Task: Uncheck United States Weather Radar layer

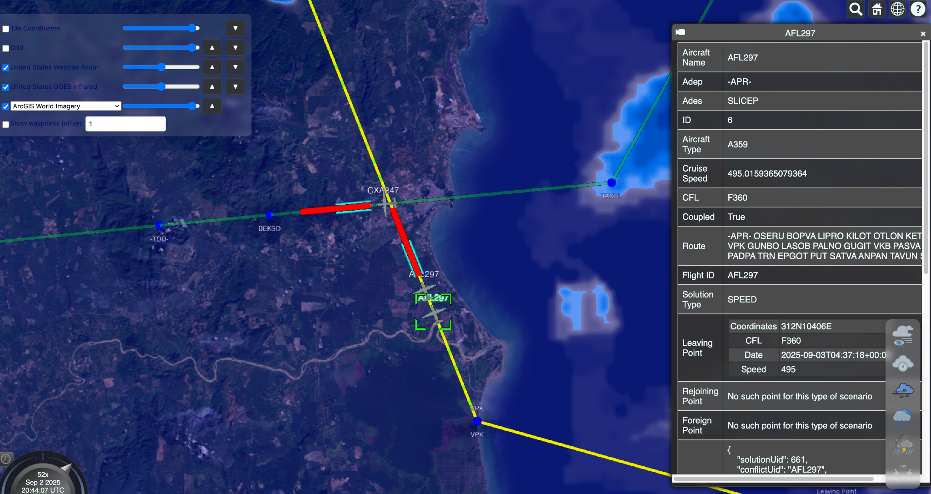Action: pyautogui.click(x=6, y=68)
